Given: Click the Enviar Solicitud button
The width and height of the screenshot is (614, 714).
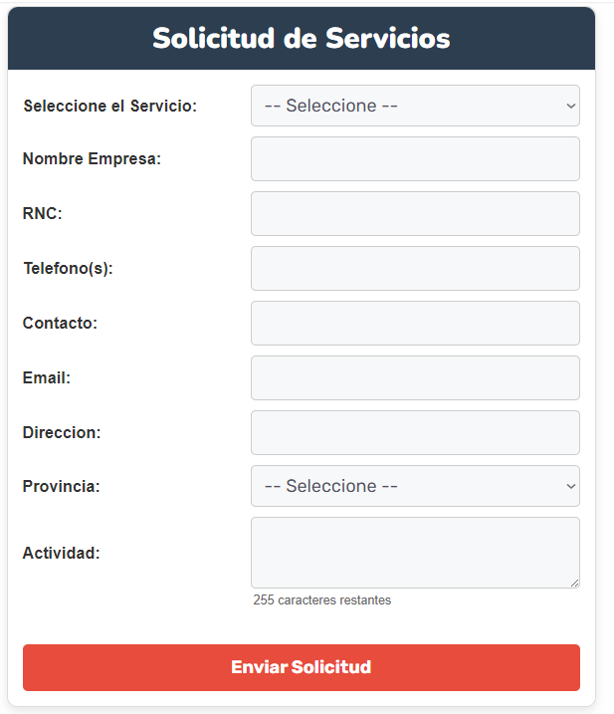Looking at the screenshot, I should [x=302, y=667].
